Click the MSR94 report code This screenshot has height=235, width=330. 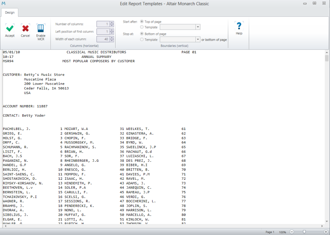click(x=8, y=61)
